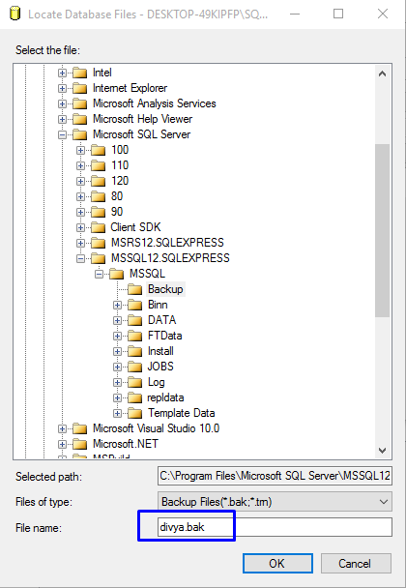This screenshot has width=406, height=588.
Task: Open the Files of type dropdown
Action: 383,502
